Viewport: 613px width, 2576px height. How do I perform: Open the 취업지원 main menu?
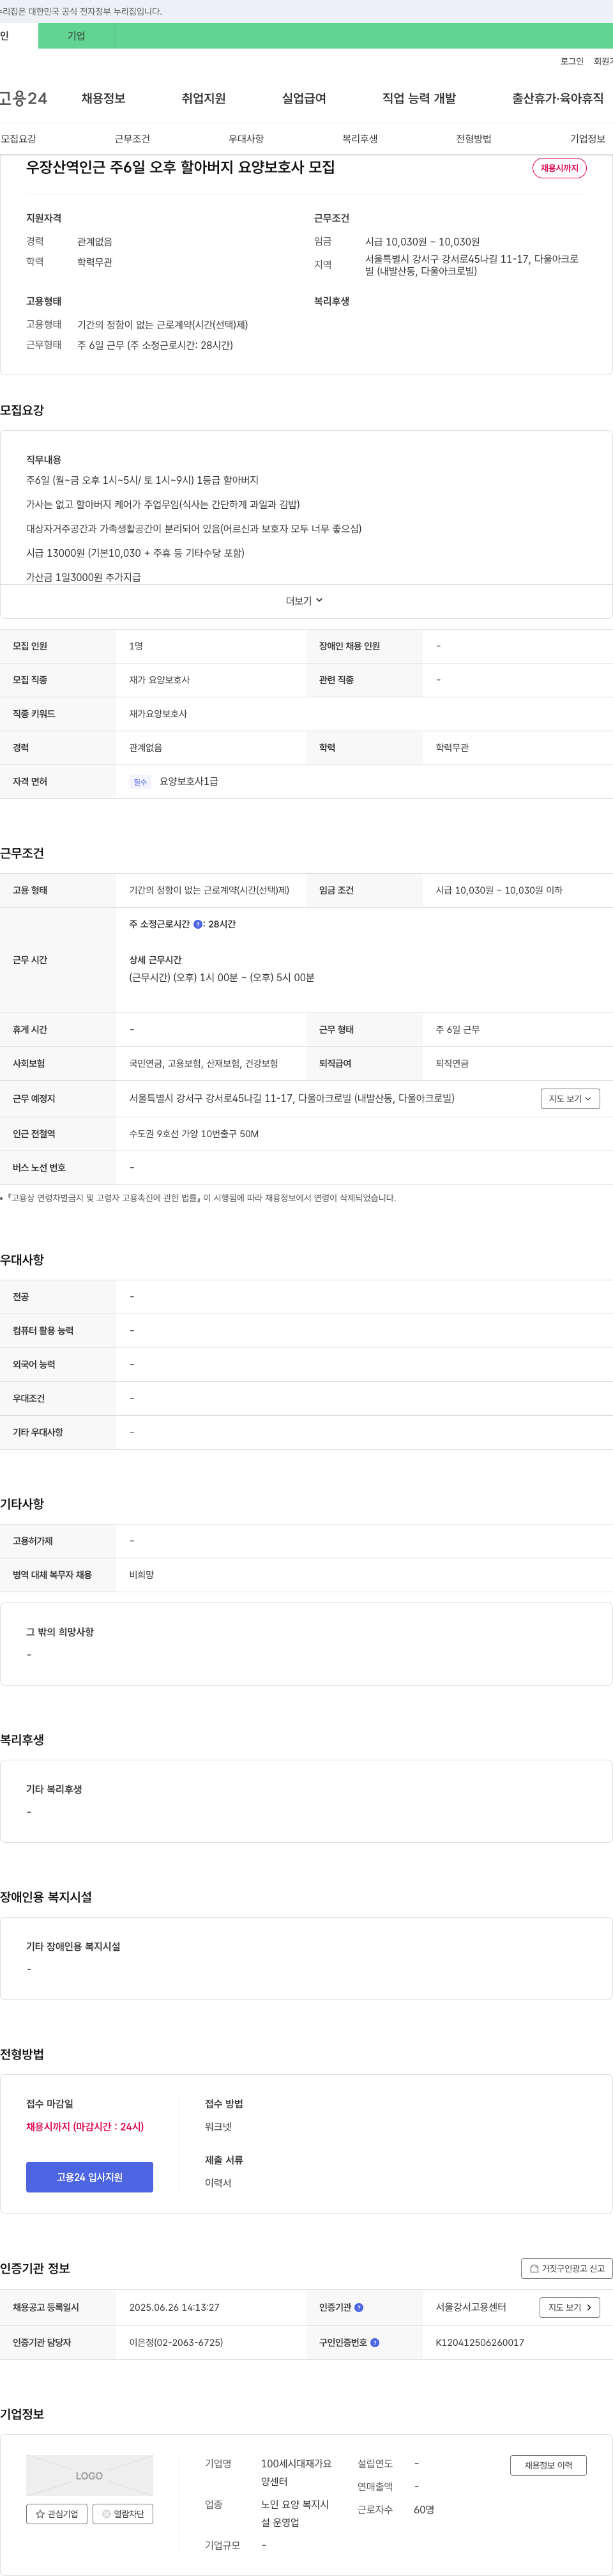[204, 98]
